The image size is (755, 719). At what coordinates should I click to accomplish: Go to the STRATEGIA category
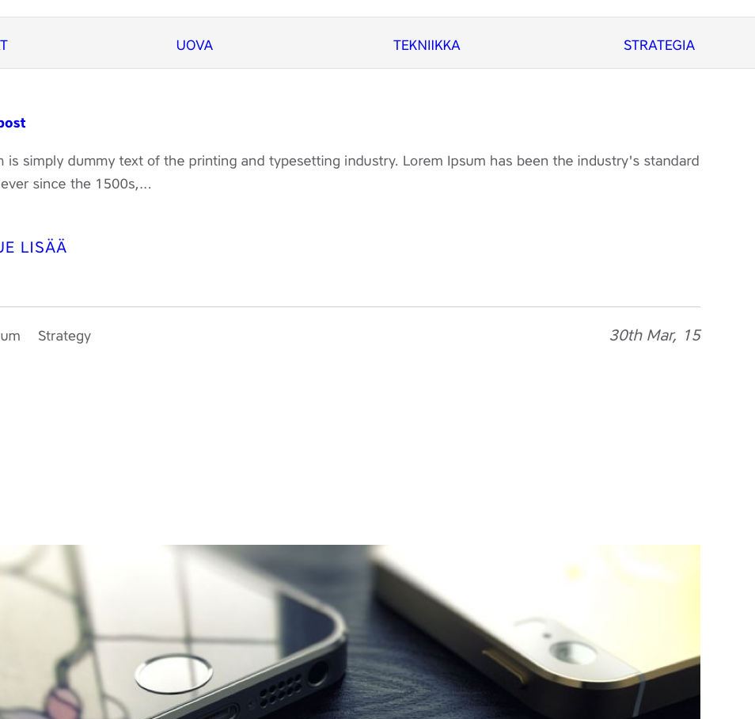tap(658, 45)
